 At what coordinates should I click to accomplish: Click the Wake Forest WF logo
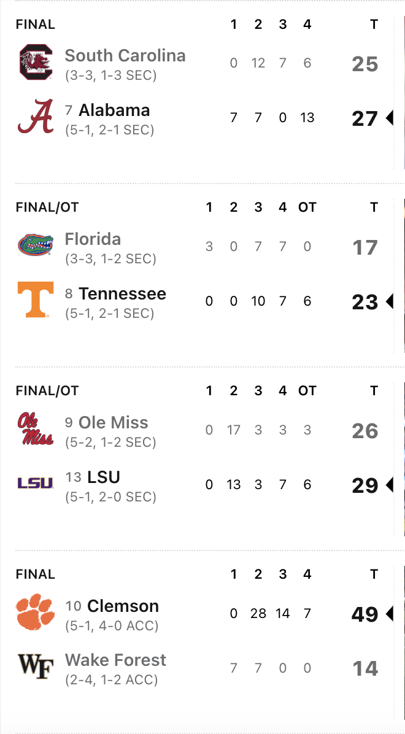coord(36,666)
